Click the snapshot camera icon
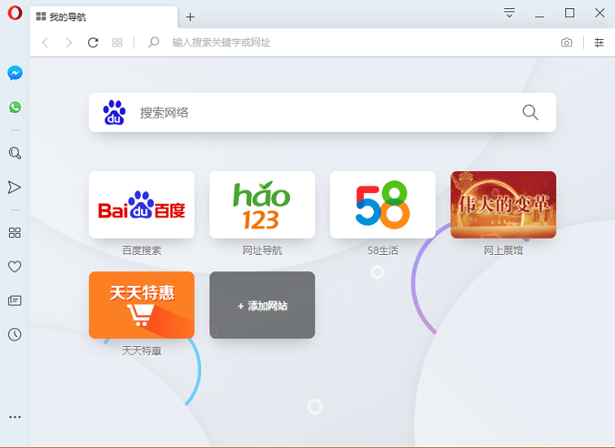 point(566,42)
